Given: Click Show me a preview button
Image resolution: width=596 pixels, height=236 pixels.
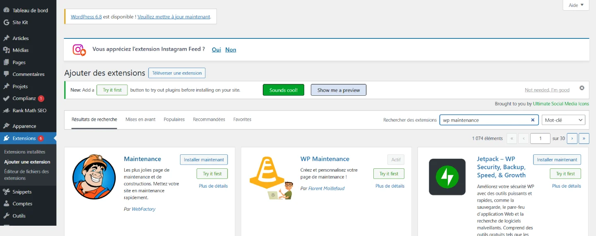Looking at the screenshot, I should point(339,90).
